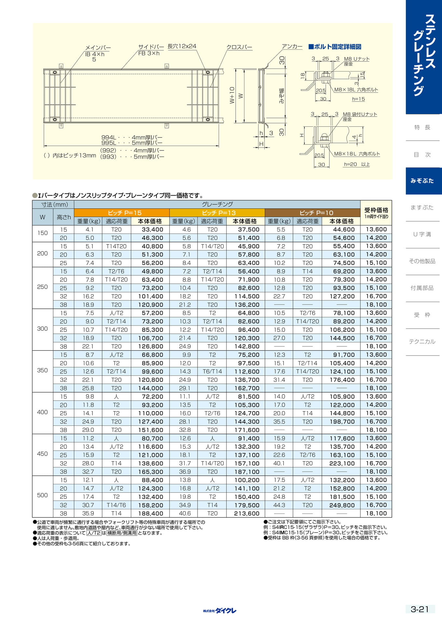Open the 付属部品 section tab
Viewport: 442px width, 624px height.
pyautogui.click(x=422, y=288)
